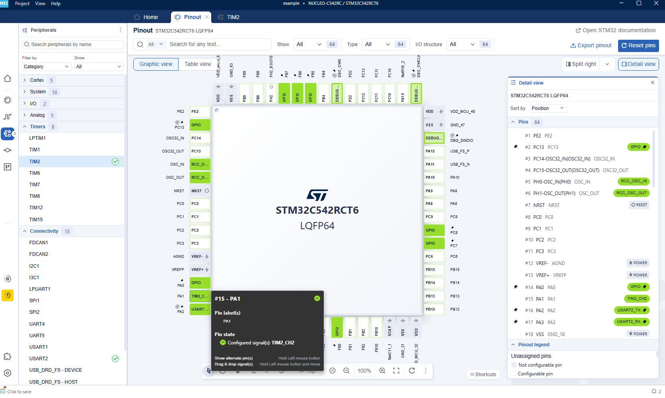Screen dimensions: 665x398
Task: Toggle the Split right view
Action: click(x=581, y=64)
